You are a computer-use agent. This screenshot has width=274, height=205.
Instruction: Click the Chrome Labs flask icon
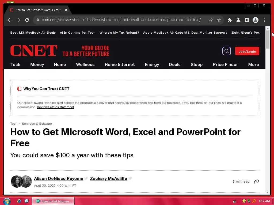click(x=238, y=20)
